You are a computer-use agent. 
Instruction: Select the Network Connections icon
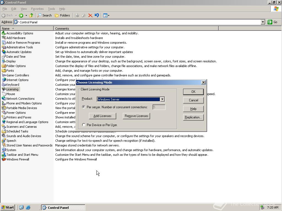point(4,99)
